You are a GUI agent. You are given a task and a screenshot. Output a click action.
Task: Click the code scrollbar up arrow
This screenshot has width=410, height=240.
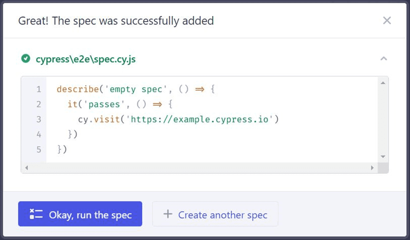point(383,83)
